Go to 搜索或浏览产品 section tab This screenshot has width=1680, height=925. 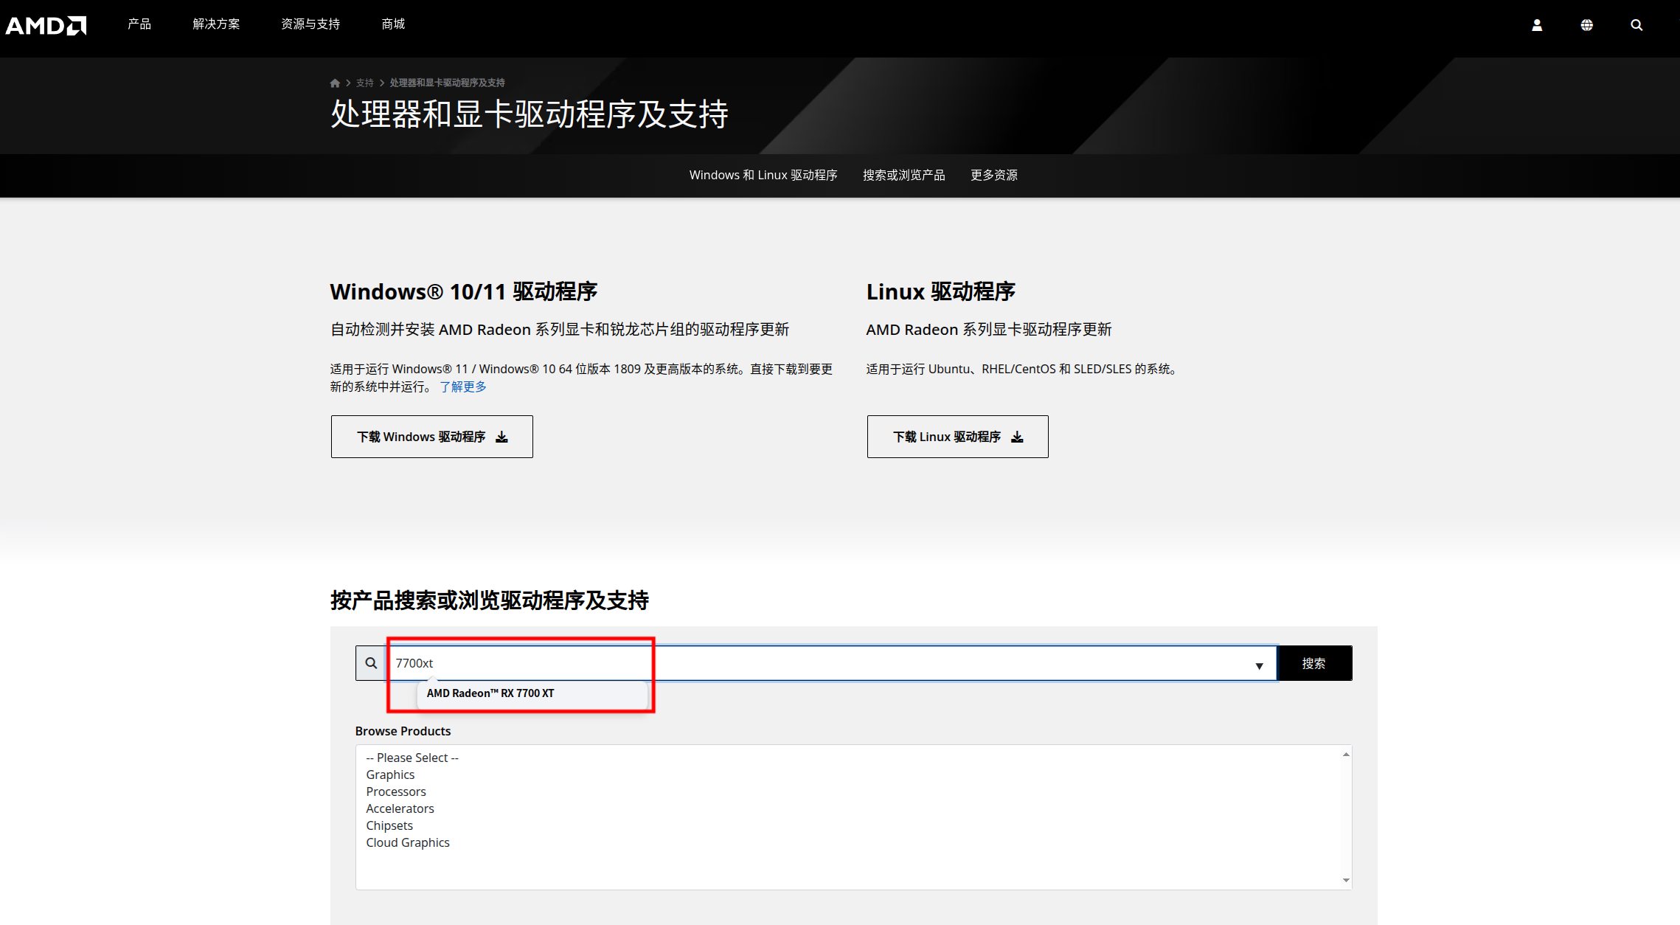[x=904, y=175]
